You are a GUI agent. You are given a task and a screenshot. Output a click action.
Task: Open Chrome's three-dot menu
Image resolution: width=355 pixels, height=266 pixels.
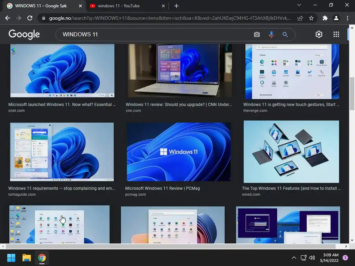pyautogui.click(x=347, y=18)
